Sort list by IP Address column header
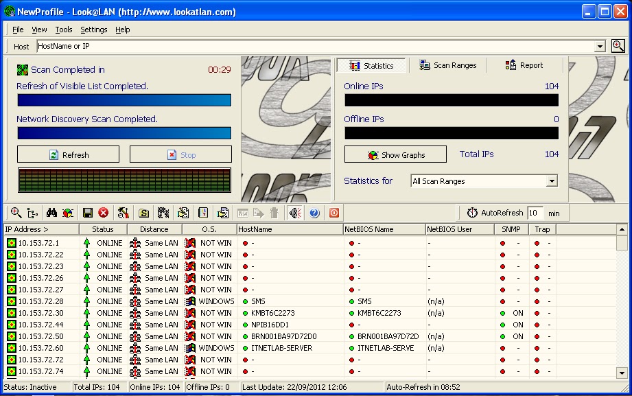This screenshot has width=632, height=396. tap(40, 229)
